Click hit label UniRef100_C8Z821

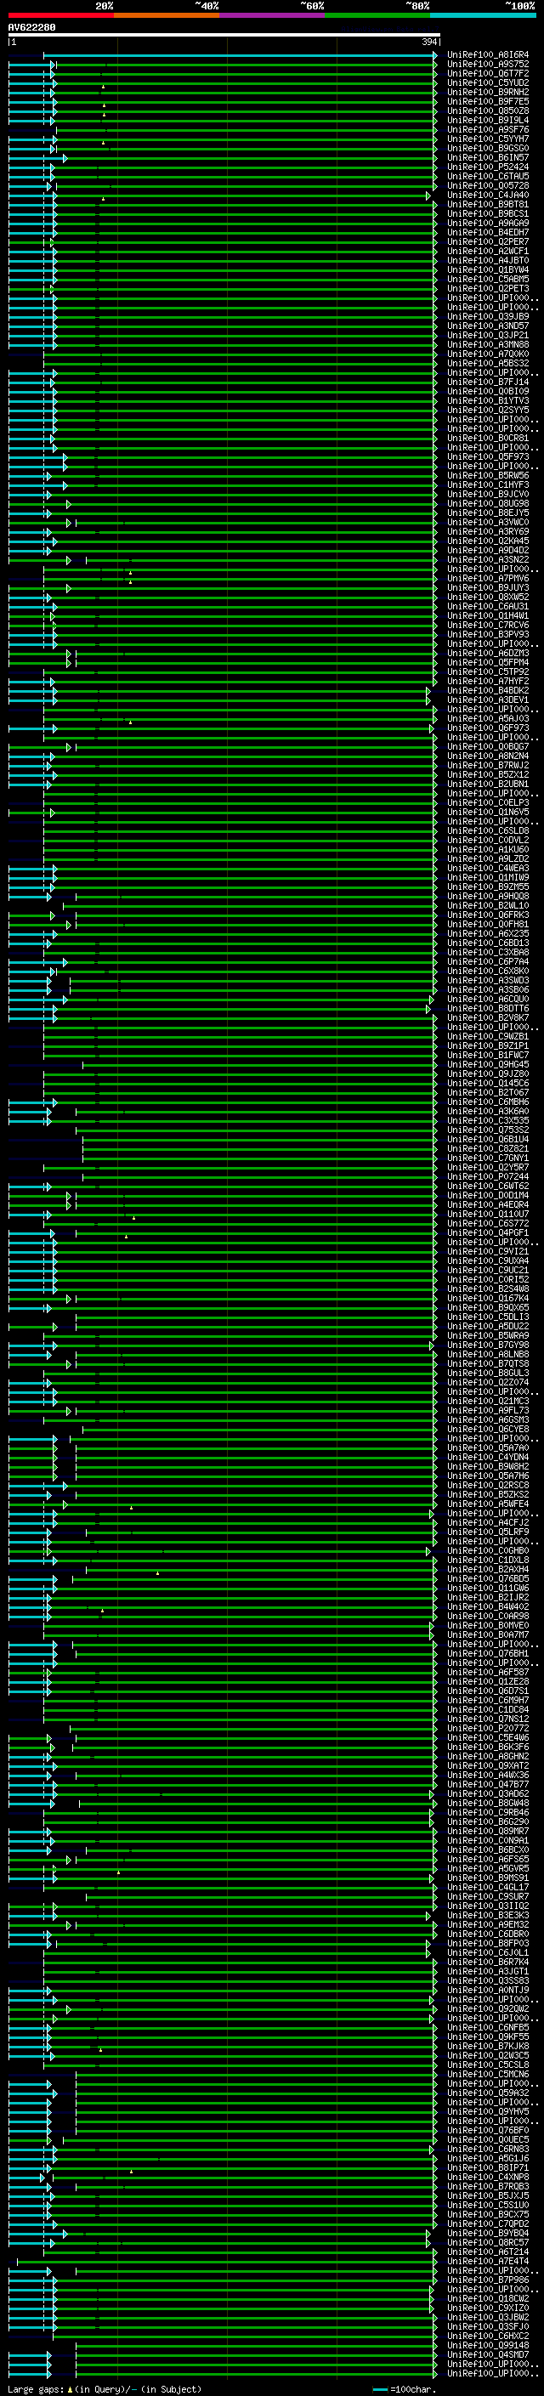488,1149
